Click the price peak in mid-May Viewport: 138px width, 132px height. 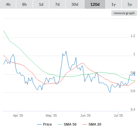pyautogui.click(x=66, y=51)
